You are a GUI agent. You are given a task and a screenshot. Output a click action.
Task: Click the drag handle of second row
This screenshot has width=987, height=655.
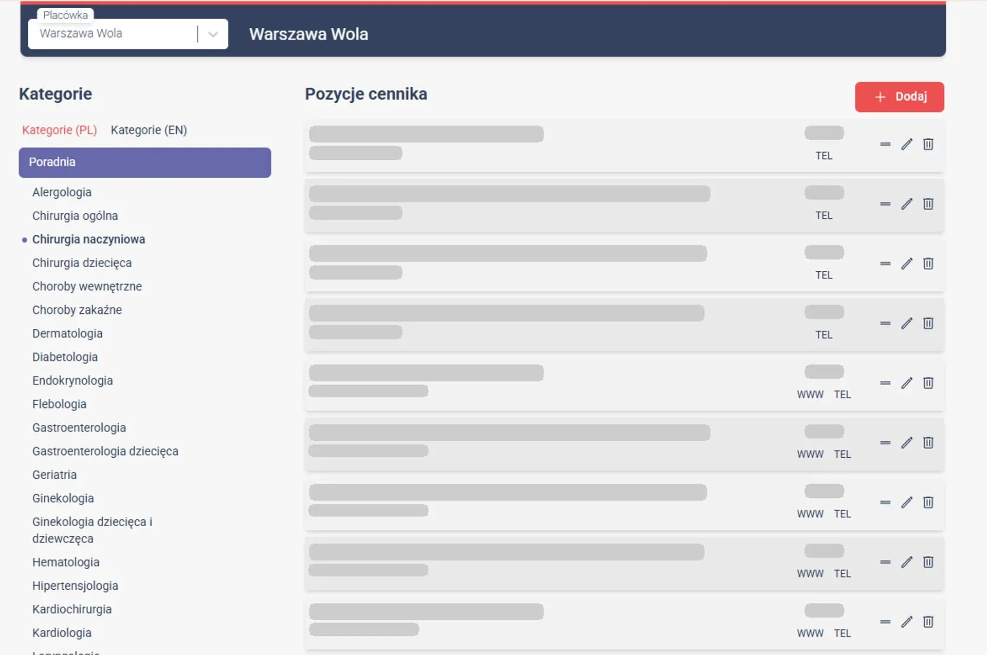coord(885,204)
